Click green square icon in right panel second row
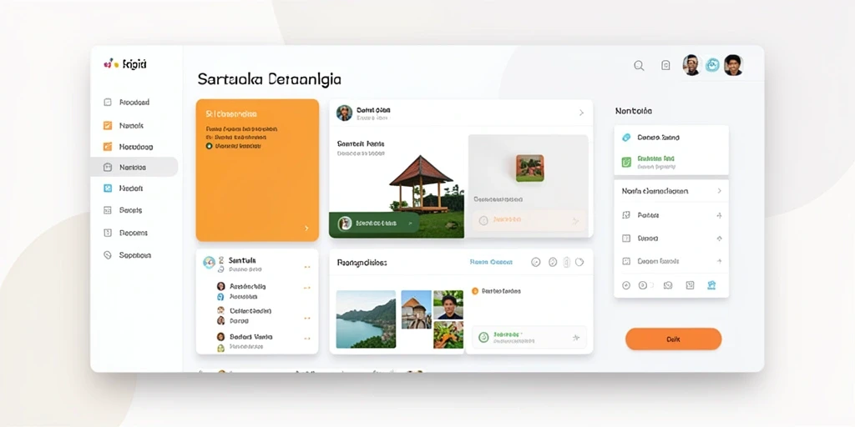Screen dimensions: 855x427 [626, 162]
